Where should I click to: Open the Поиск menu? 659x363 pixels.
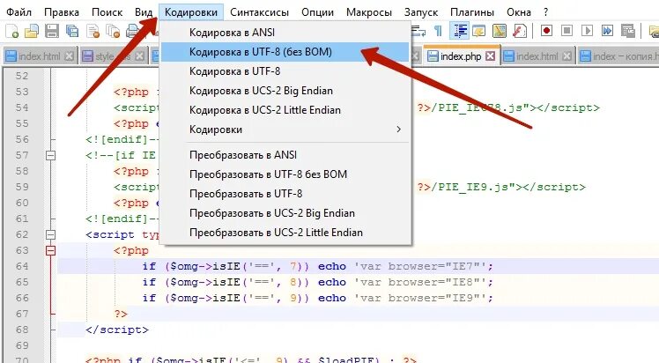click(107, 12)
